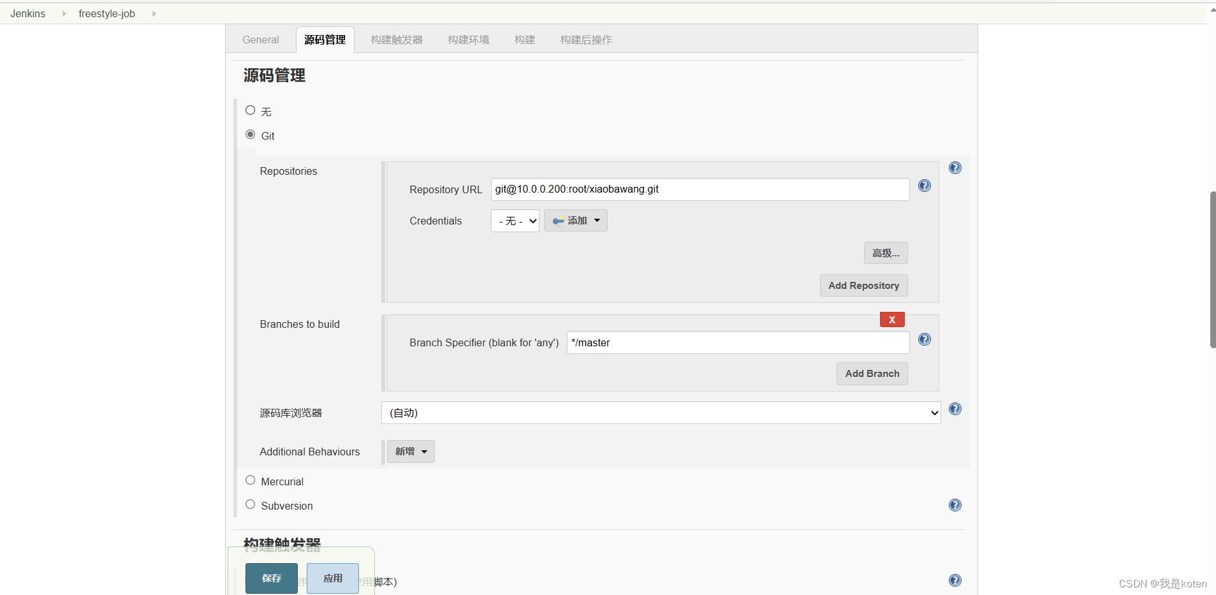Expand the 新增 Additional Behaviours menu

411,452
